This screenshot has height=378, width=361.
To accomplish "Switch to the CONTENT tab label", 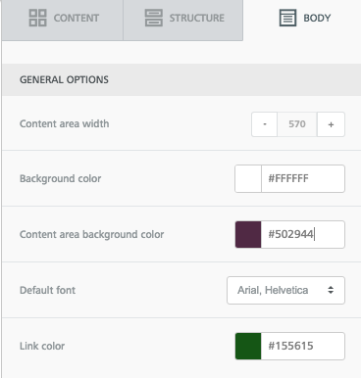I will pos(77,18).
